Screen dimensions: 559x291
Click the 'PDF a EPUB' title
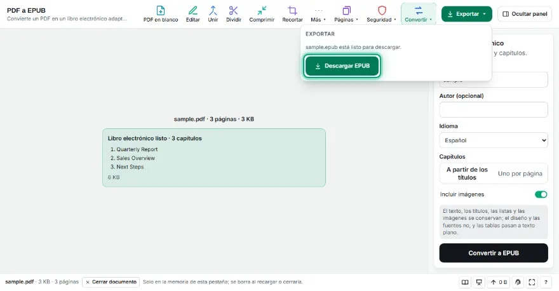[27, 10]
